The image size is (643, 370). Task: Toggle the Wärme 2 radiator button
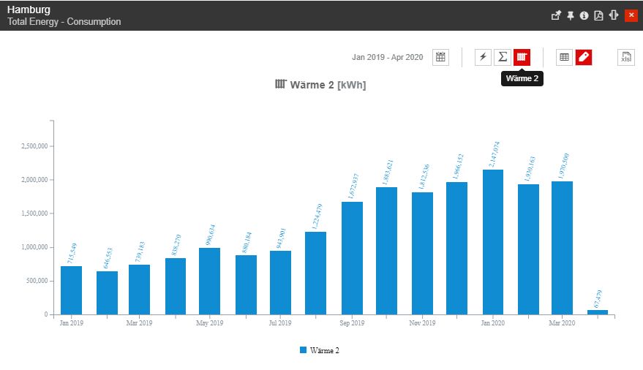click(522, 57)
